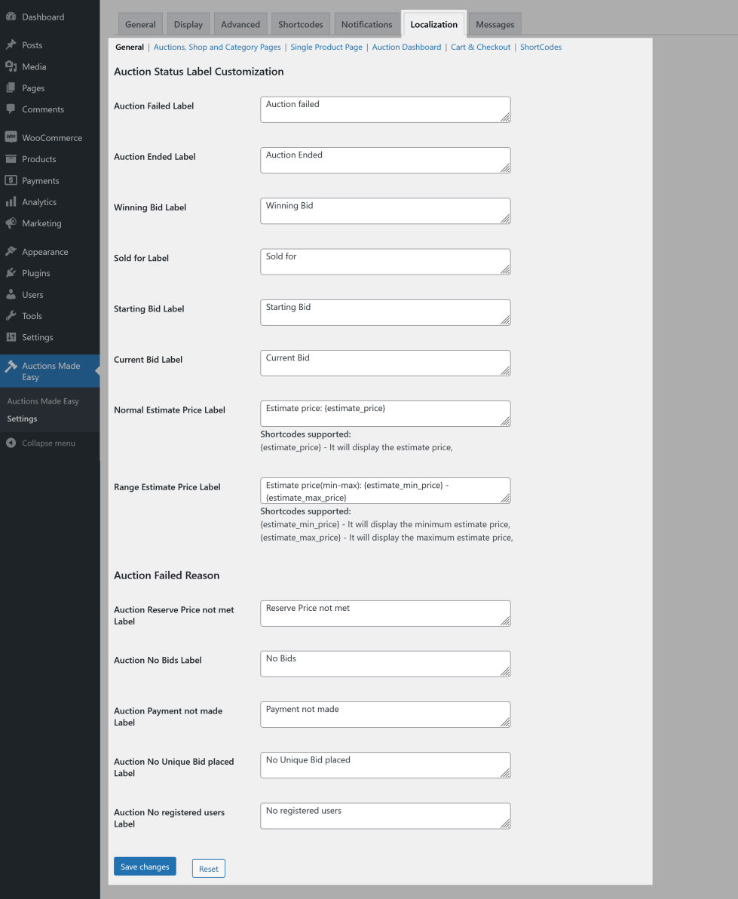Open the Shortcodes tab
This screenshot has height=899, width=738.
(x=300, y=24)
